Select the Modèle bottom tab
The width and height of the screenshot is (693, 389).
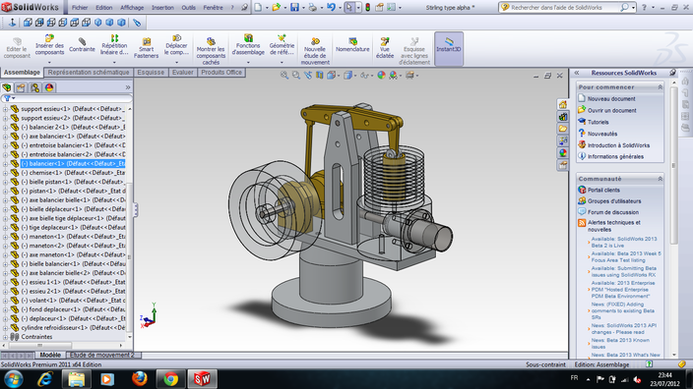tap(50, 355)
